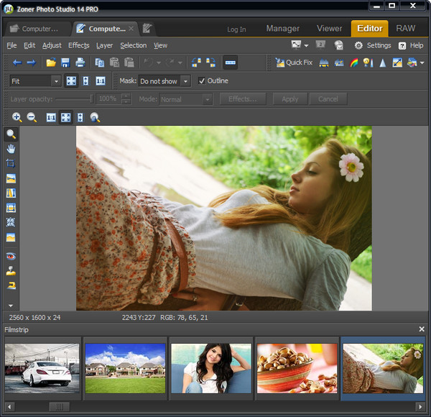431x417 pixels.
Task: Open the Adjust menu
Action: 52,45
